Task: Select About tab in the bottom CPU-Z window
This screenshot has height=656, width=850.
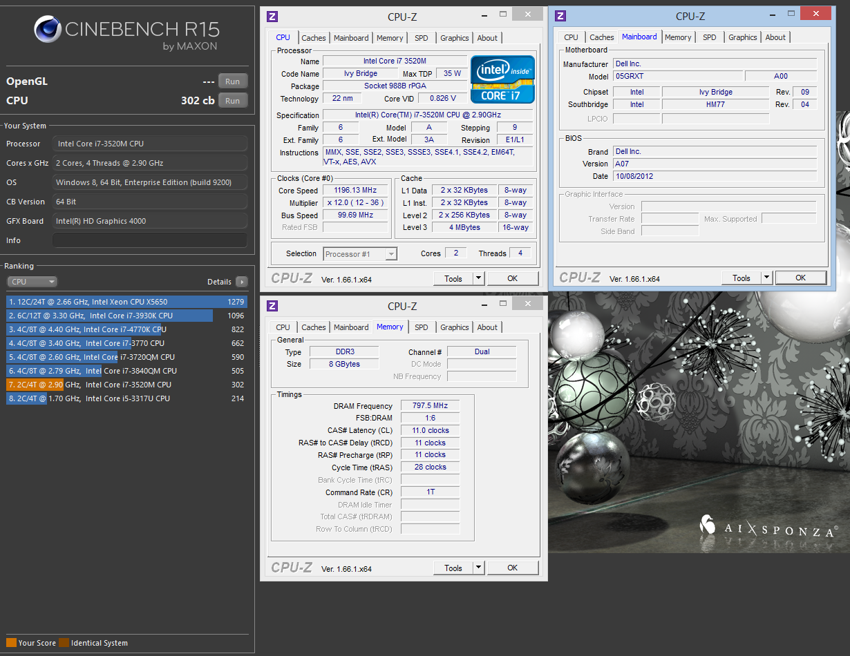Action: (x=487, y=327)
